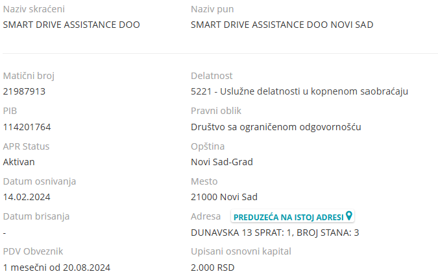Click the address DUNAVSKA 13 SPRAT text

[x=275, y=233]
